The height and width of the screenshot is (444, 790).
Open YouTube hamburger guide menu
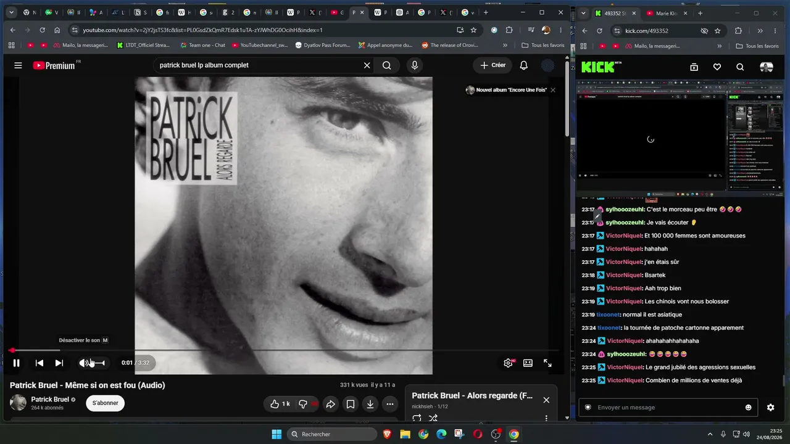(18, 65)
